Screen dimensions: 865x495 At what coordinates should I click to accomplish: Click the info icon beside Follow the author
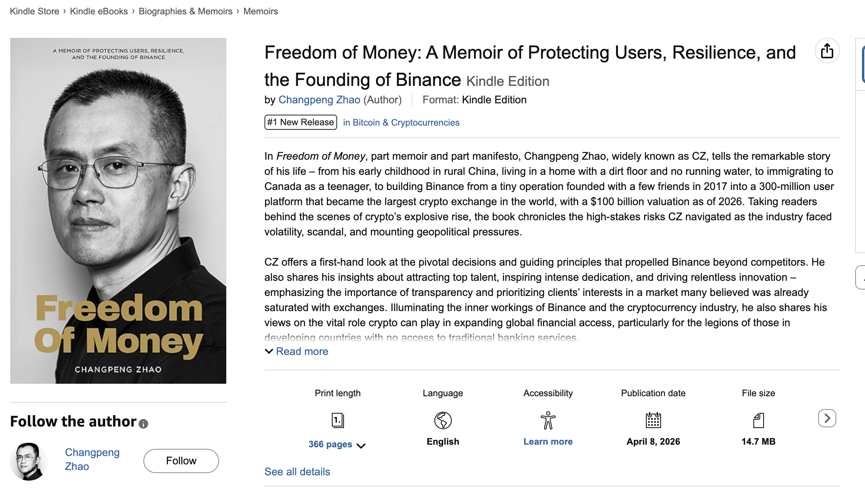[143, 423]
